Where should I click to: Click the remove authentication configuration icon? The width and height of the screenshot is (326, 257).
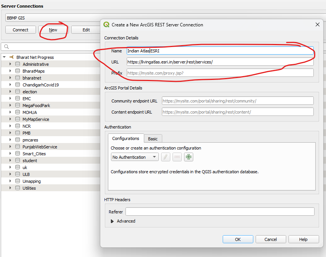[177, 157]
